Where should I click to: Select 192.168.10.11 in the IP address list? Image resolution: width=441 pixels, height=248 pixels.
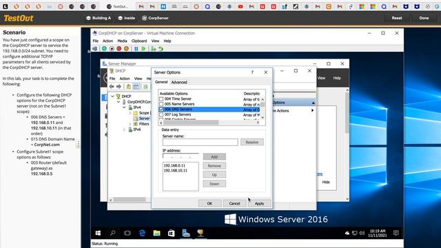click(x=176, y=170)
